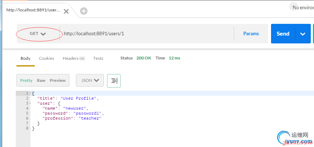The height and width of the screenshot is (147, 314).
Task: Open the No environment selector
Action: (x=303, y=7)
